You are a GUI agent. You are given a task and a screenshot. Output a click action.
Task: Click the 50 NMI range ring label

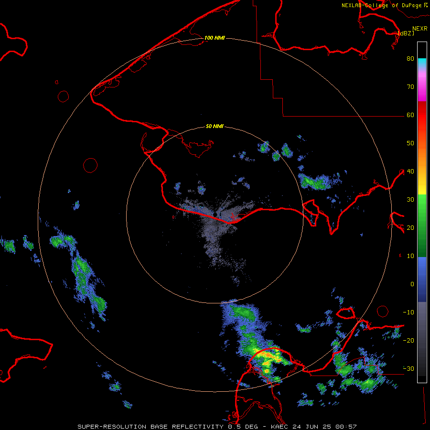[215, 127]
